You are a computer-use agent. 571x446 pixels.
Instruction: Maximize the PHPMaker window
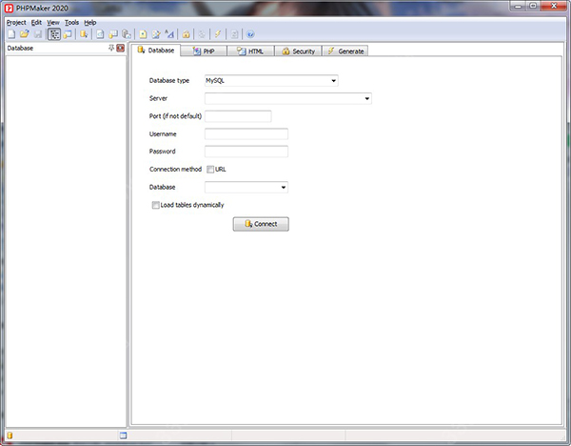tap(533, 7)
